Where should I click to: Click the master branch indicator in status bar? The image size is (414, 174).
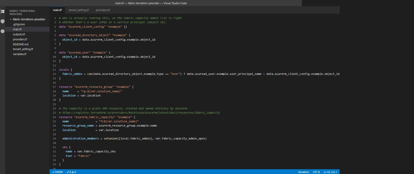(x=58, y=172)
